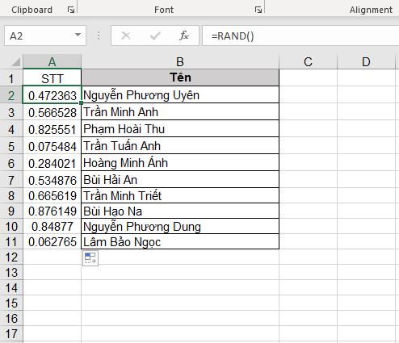Select row 12 header
Image resolution: width=399 pixels, height=343 pixels.
[x=11, y=257]
